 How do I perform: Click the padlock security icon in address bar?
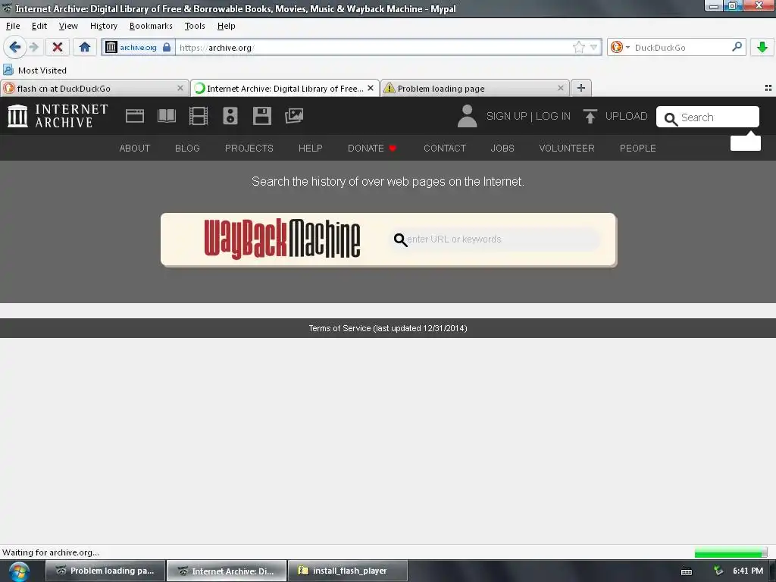[x=167, y=48]
